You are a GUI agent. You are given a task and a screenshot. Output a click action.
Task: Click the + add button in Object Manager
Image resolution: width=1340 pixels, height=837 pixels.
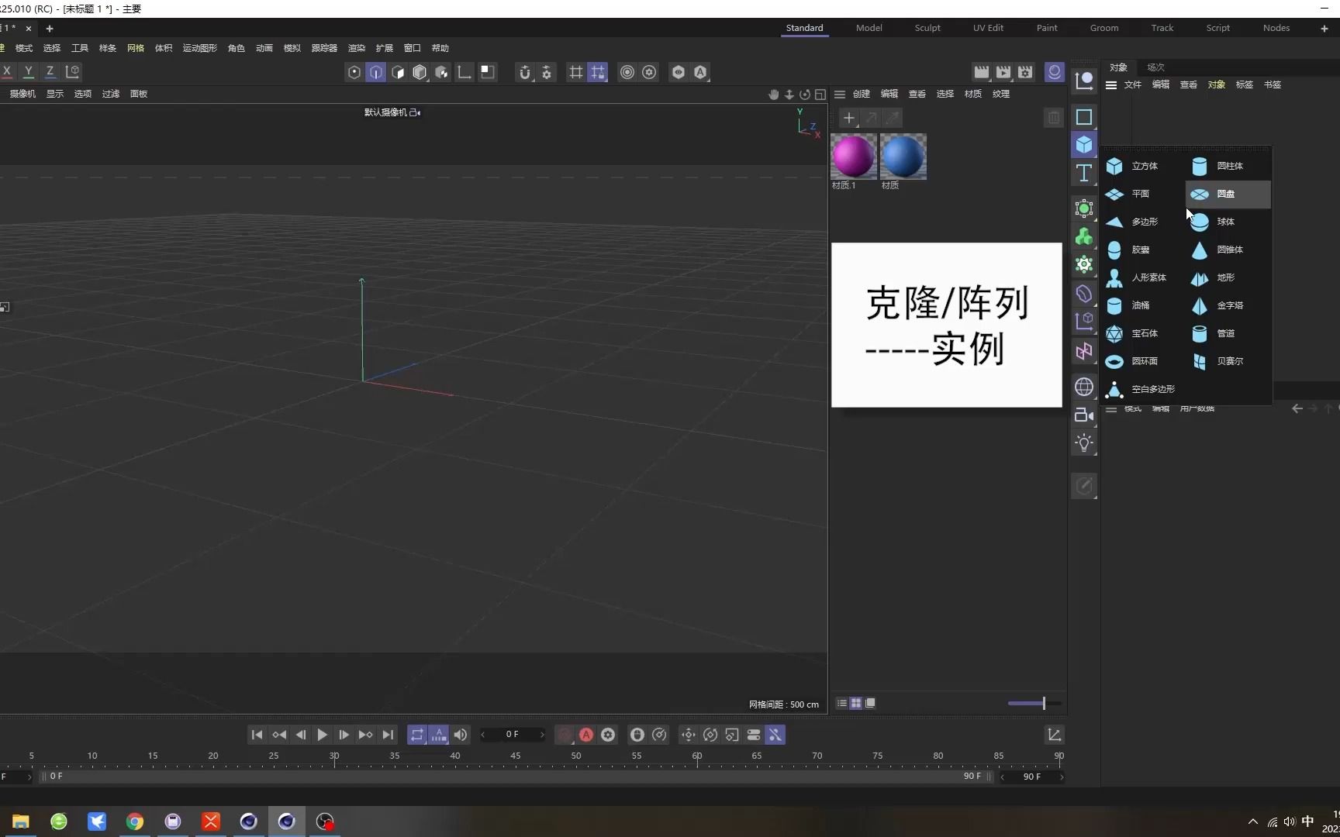click(849, 118)
